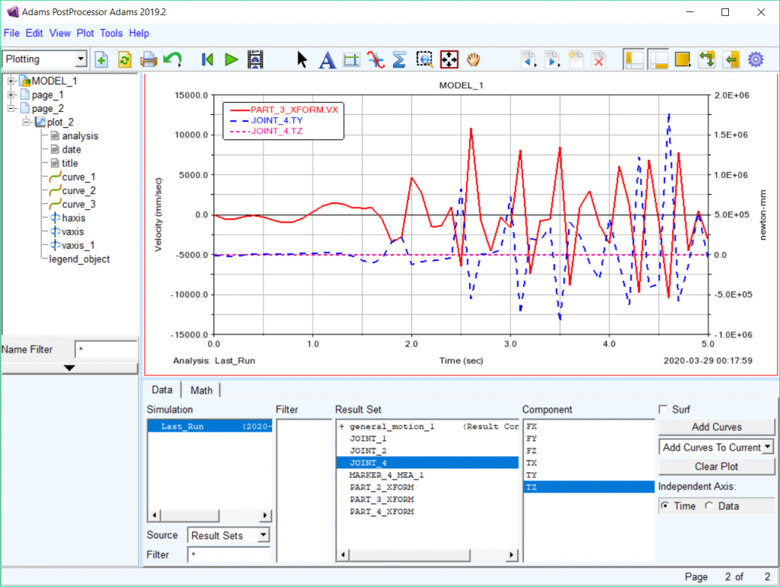Screen dimensions: 780x587
Task: Click the sigma curve statistics icon
Action: [399, 59]
